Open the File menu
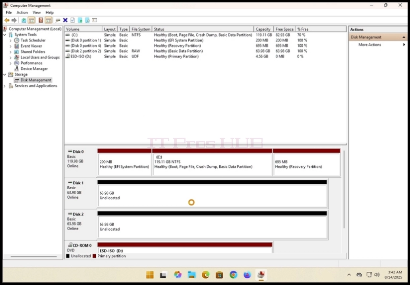 [x=9, y=12]
